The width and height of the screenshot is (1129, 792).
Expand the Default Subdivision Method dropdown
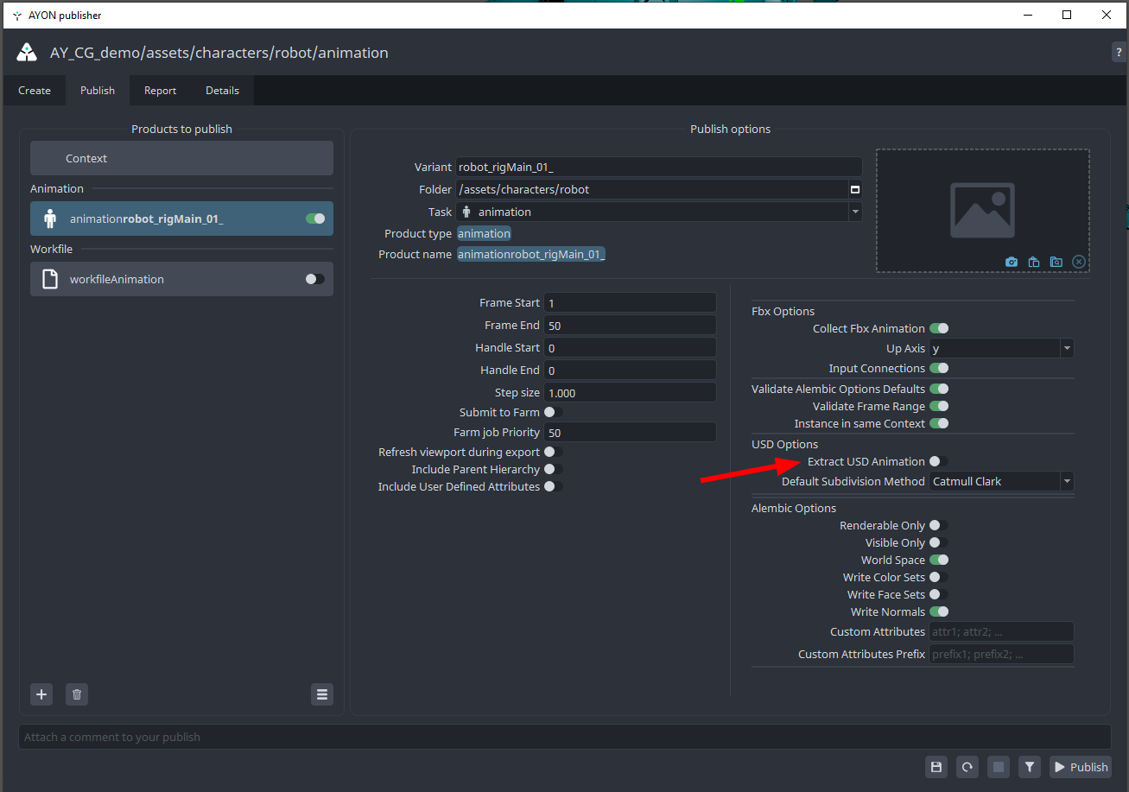[1001, 482]
